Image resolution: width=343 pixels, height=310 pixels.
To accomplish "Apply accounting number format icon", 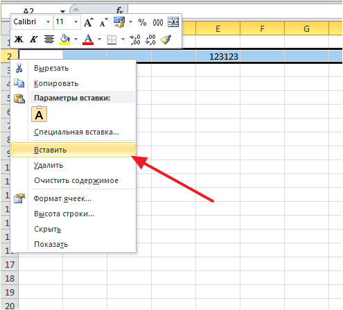I will click(119, 22).
